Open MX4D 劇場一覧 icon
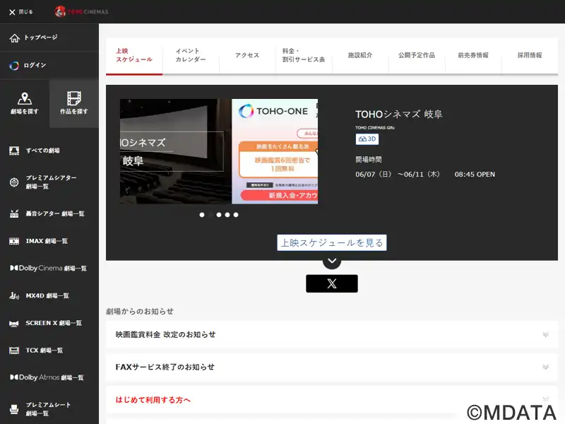This screenshot has height=424, width=565. coord(14,296)
